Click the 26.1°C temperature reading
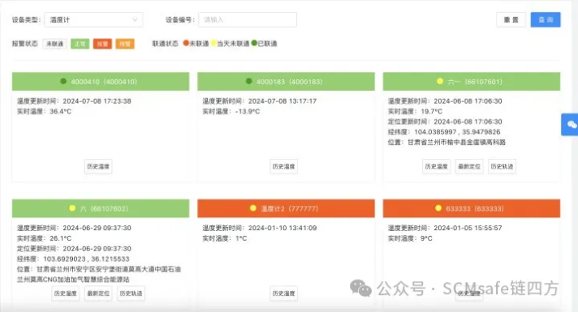This screenshot has width=578, height=312. [60, 238]
